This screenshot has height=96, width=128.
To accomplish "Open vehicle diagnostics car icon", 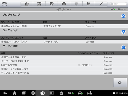I will tap(80, 93).
